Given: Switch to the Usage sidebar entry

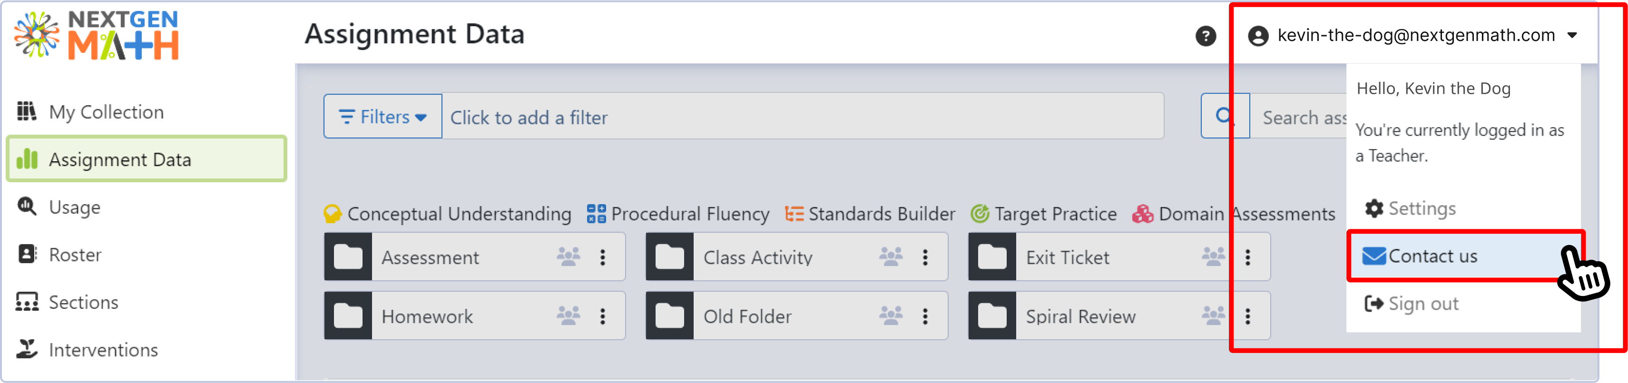Looking at the screenshot, I should pyautogui.click(x=75, y=206).
